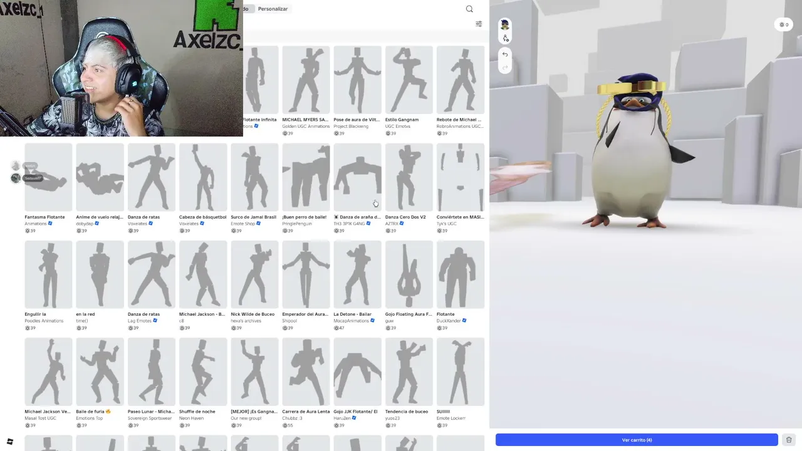
Task: Select the MICHAEL MYERS emote thumbnail
Action: (x=306, y=80)
